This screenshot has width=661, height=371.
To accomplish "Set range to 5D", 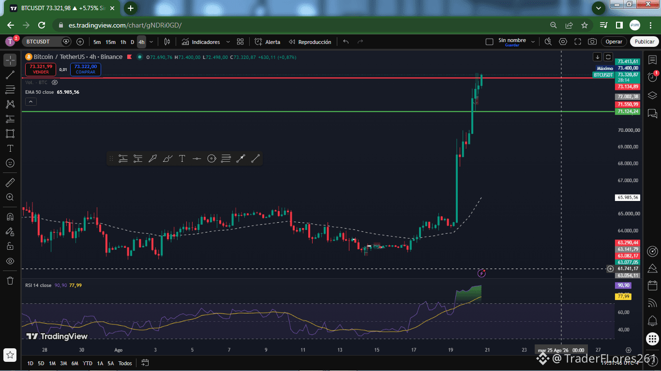I will (41, 363).
